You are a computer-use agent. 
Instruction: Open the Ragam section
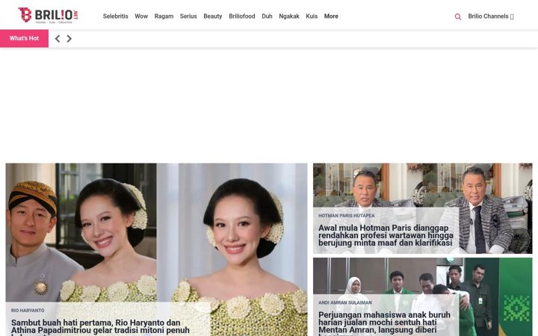coord(164,16)
